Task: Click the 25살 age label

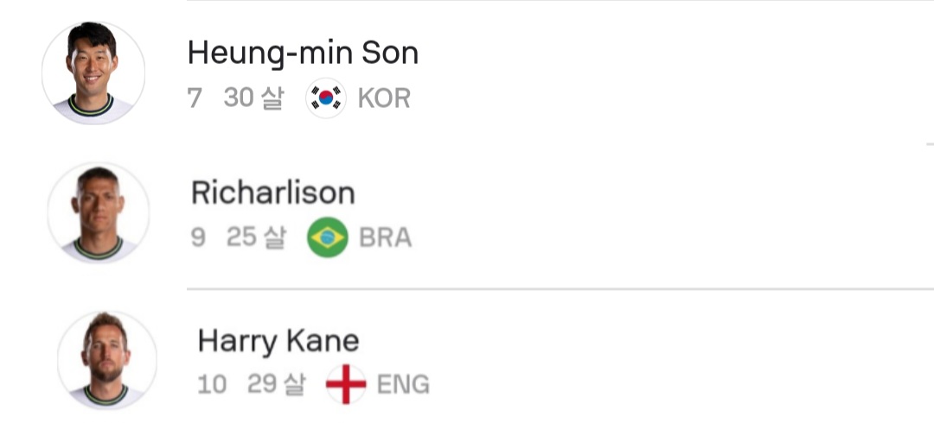Action: click(x=255, y=237)
